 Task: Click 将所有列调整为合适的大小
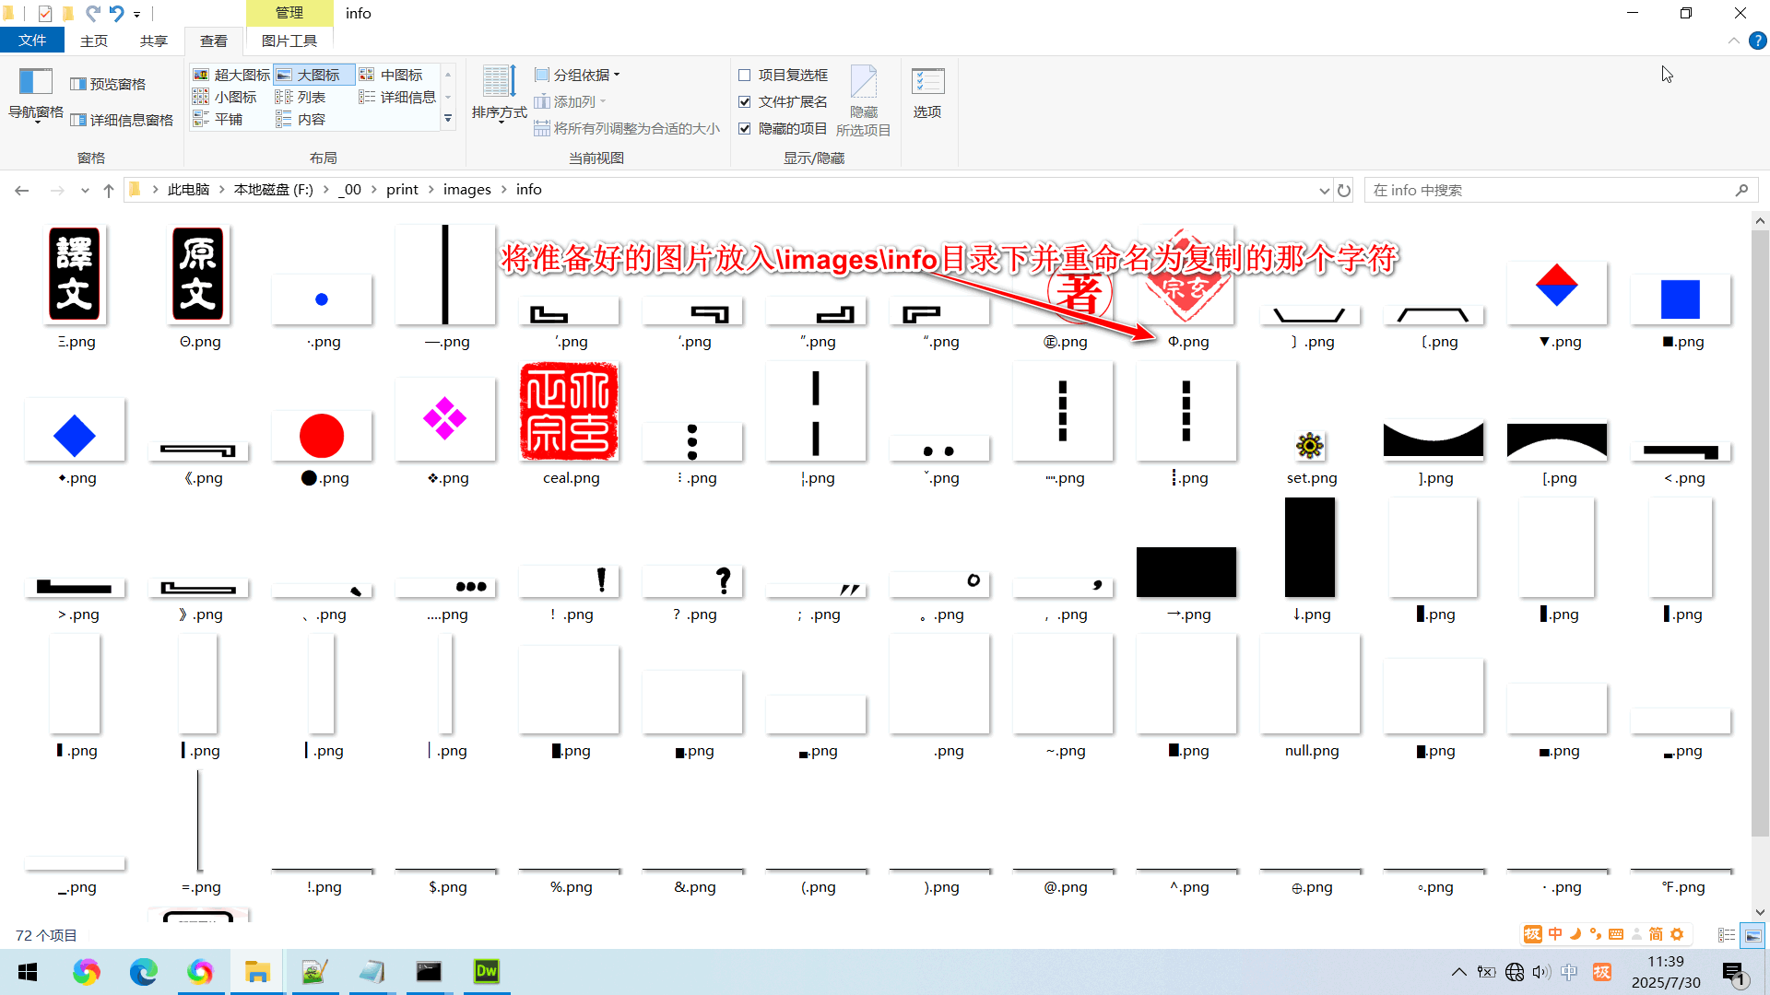click(x=629, y=128)
